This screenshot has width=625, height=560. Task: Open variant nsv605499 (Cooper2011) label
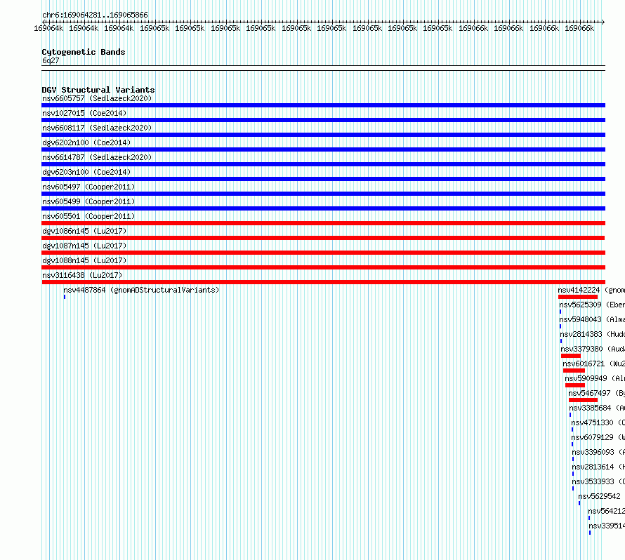tap(88, 201)
